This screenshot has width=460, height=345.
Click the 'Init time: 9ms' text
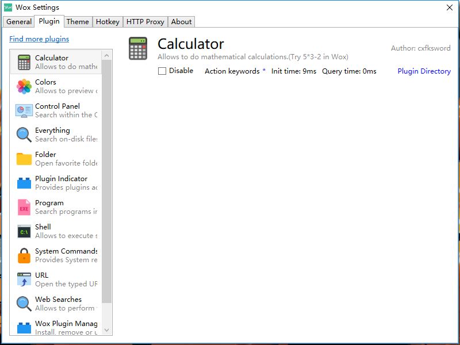tap(294, 71)
